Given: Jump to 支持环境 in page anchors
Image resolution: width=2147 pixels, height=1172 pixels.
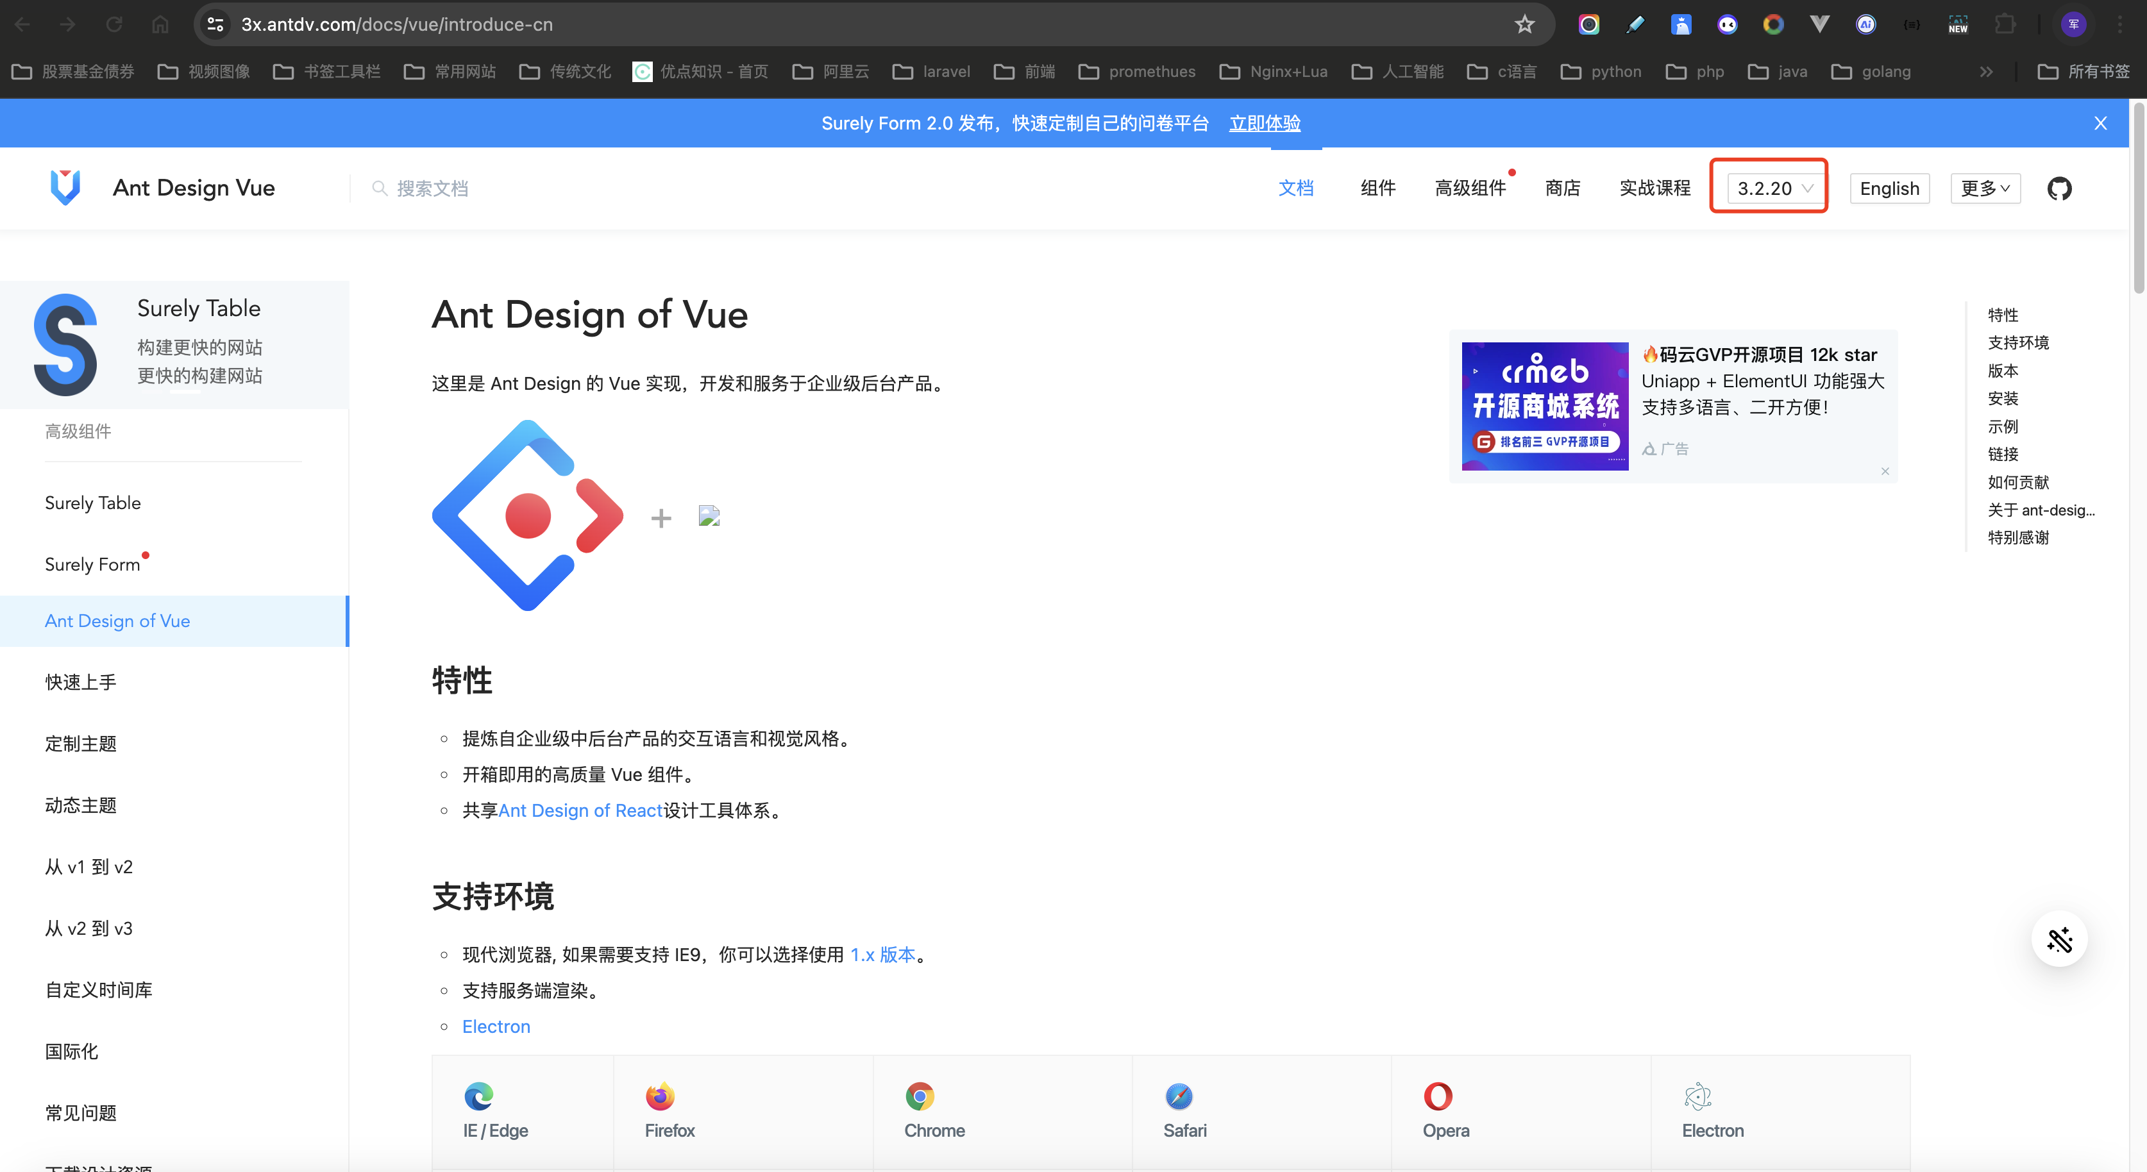Looking at the screenshot, I should click(x=2018, y=342).
